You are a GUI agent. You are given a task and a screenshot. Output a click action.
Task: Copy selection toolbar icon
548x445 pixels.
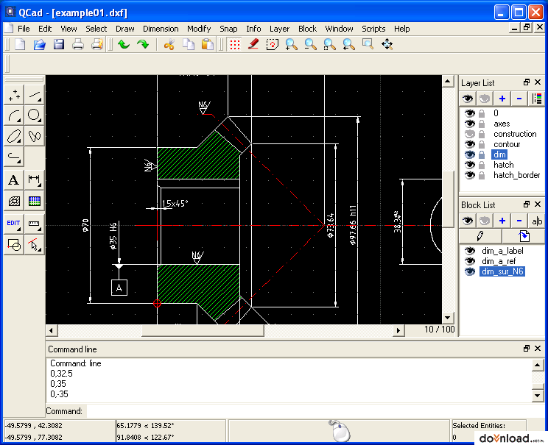(x=189, y=44)
